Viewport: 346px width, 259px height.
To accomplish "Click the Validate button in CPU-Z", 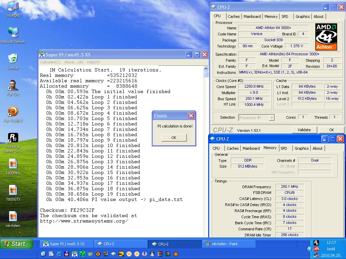I will 304,130.
